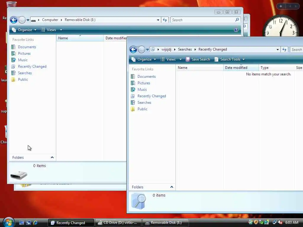Click drive icon in Removable Disk address bar

(33, 20)
